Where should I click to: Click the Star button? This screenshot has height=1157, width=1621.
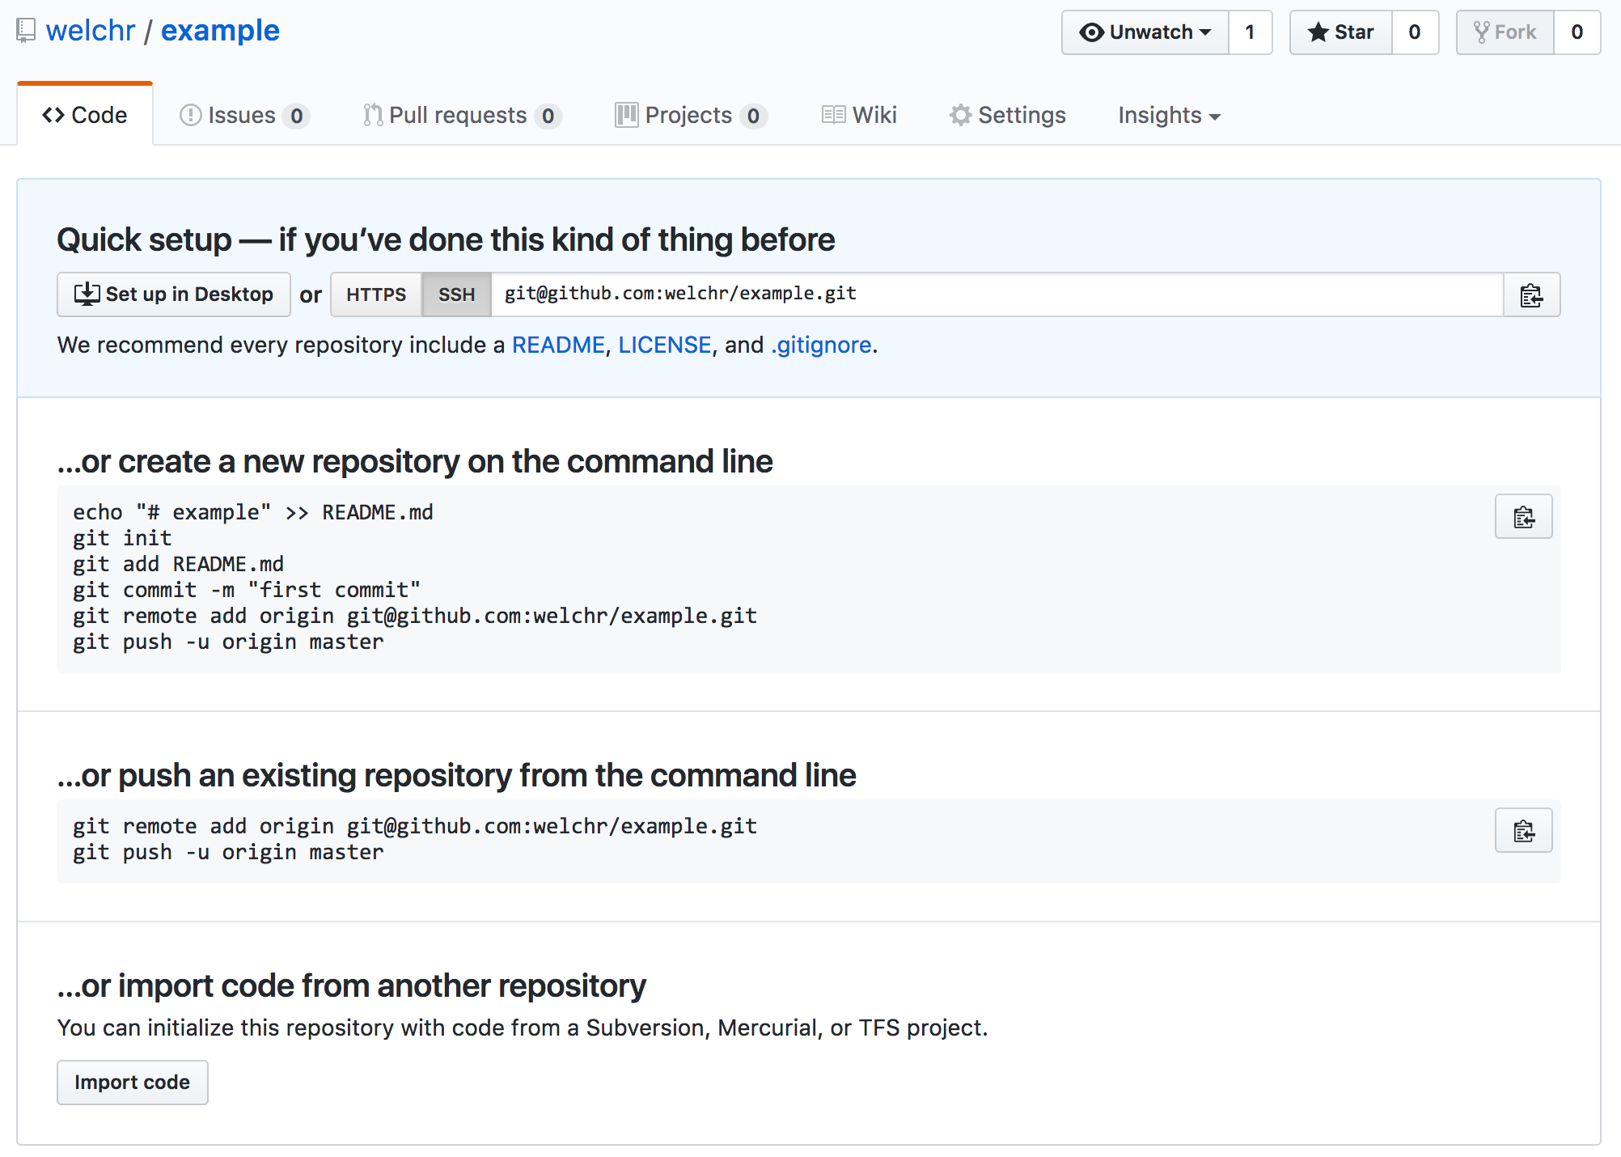[1340, 32]
